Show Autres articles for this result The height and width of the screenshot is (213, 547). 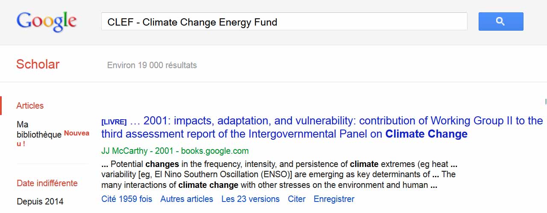click(x=186, y=199)
